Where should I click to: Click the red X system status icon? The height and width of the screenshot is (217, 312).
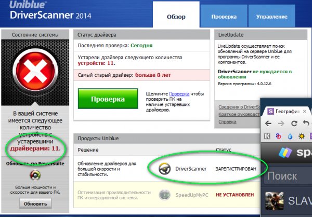coord(35,71)
